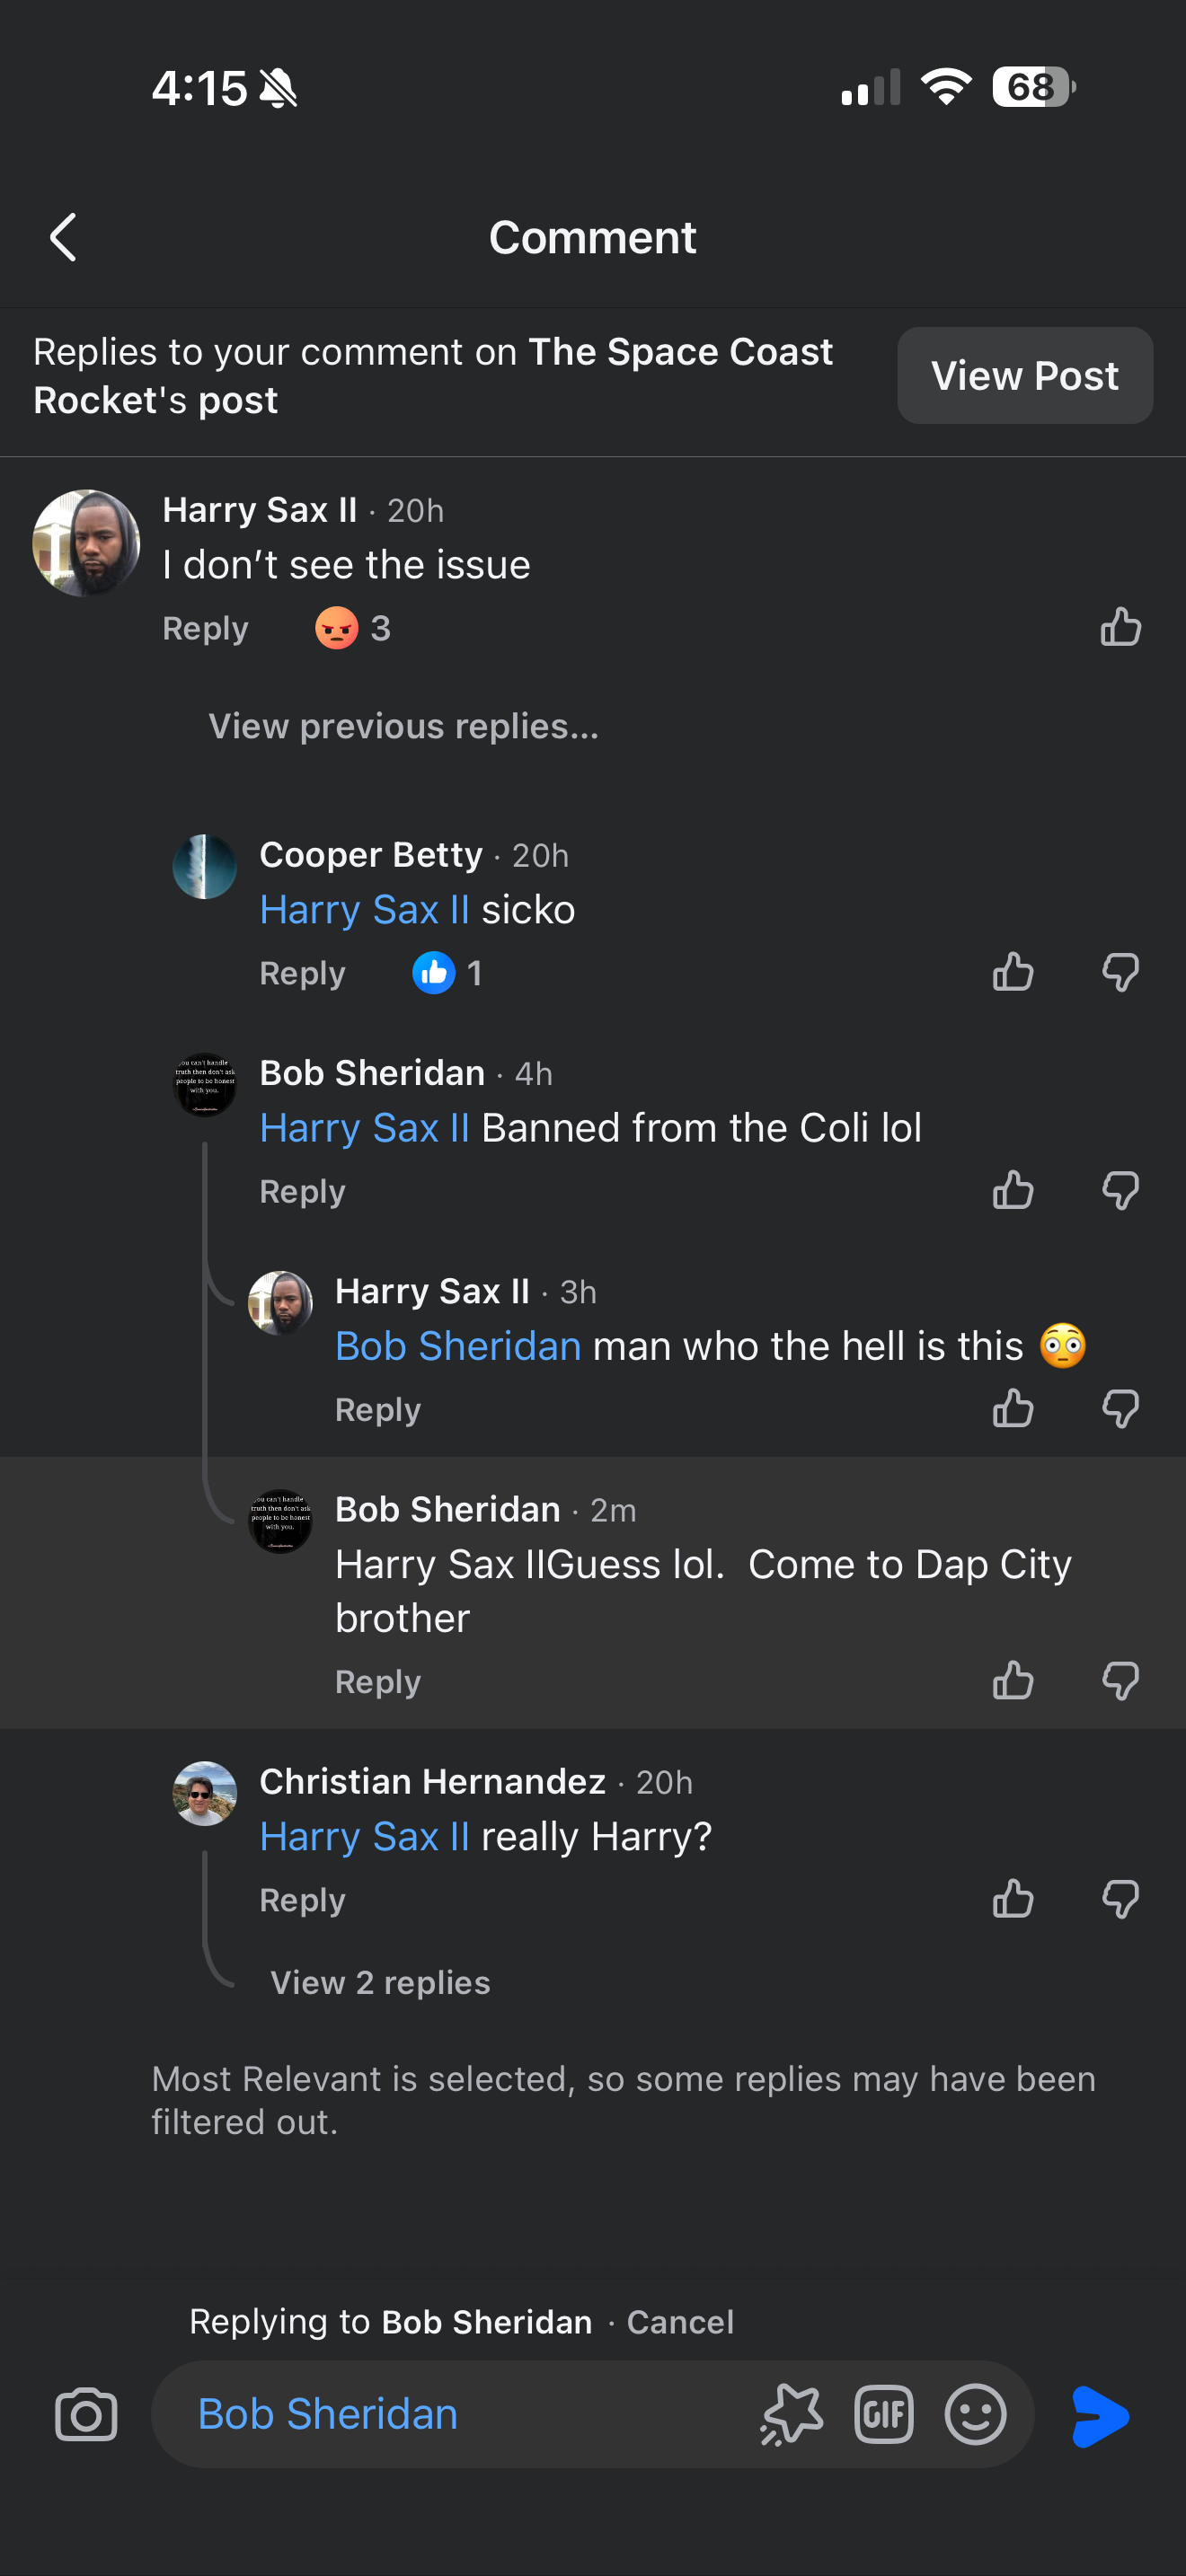Like Bob Sheridan's "Dap City" reply

pos(1013,1681)
